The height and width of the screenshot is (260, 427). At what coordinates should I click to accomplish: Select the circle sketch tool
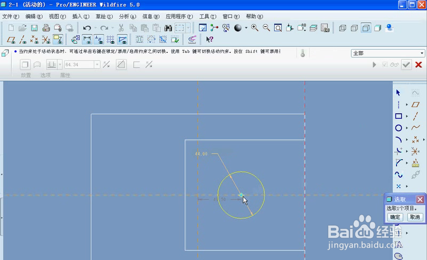click(398, 128)
